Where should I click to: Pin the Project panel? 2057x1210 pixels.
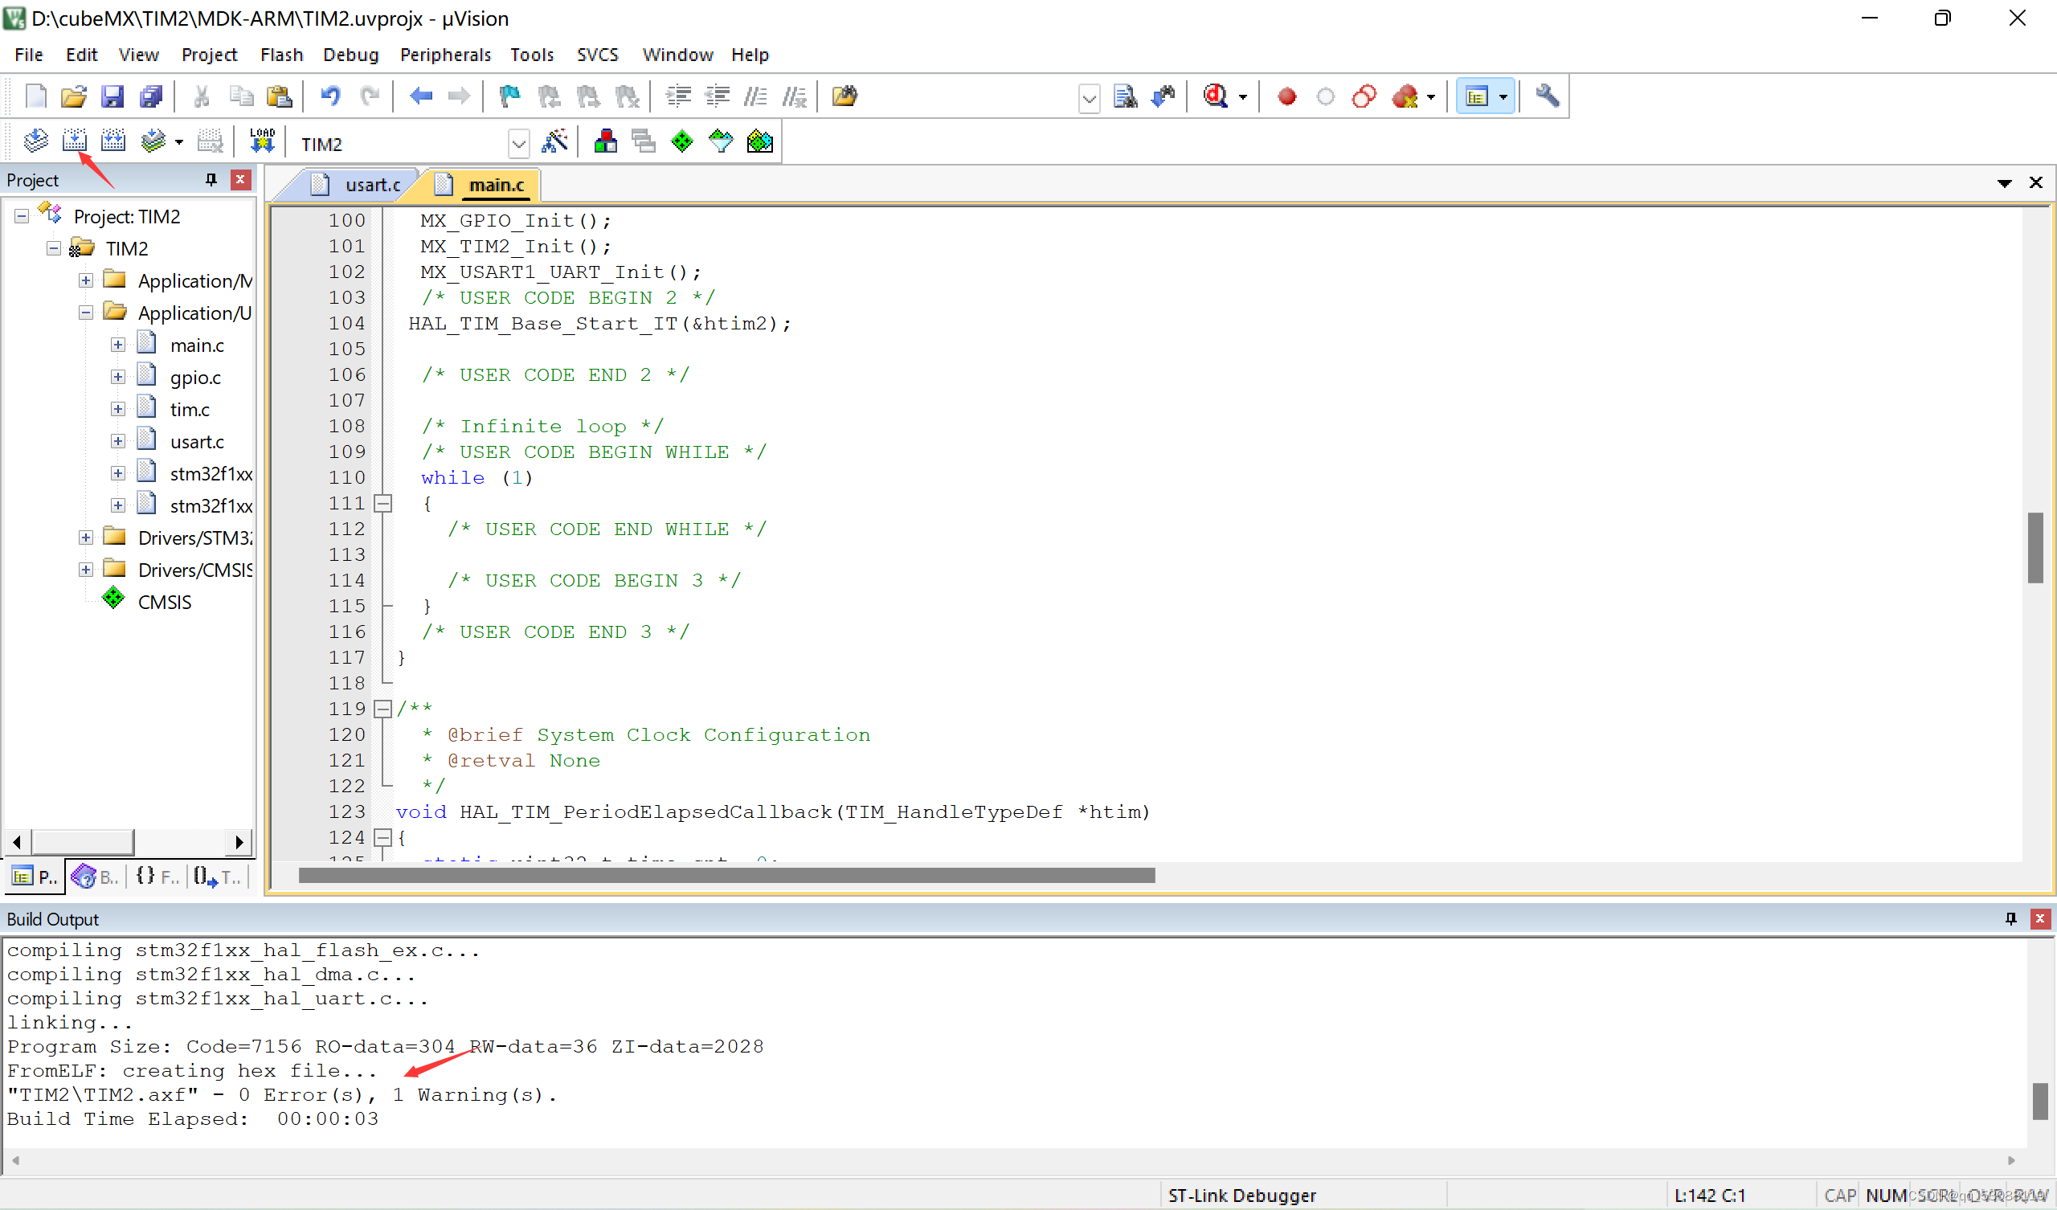pos(211,180)
